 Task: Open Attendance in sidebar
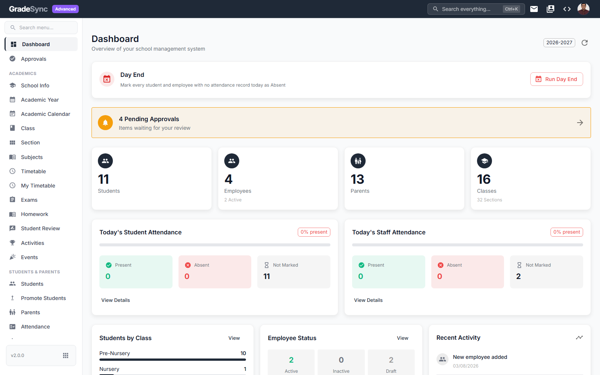click(41, 327)
